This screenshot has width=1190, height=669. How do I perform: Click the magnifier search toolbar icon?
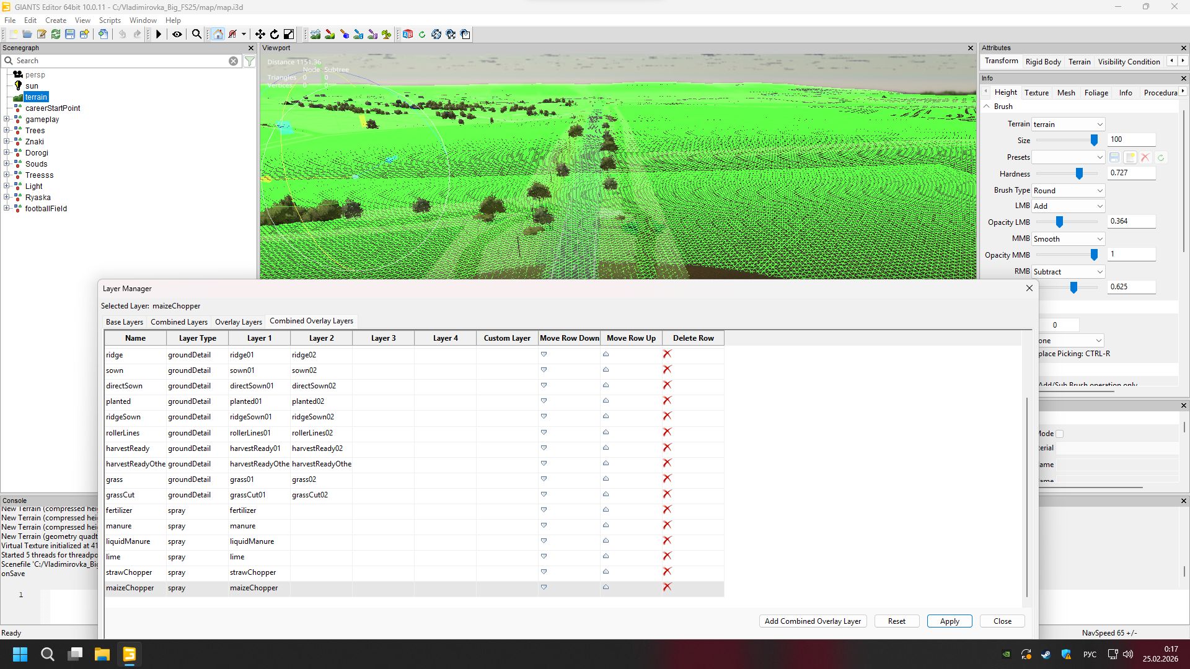click(196, 35)
